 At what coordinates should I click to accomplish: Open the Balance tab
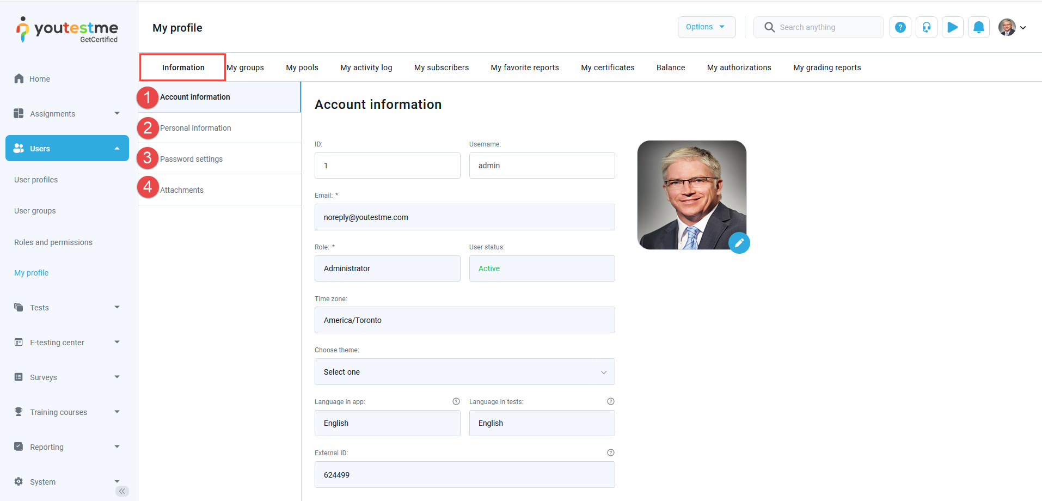coord(671,68)
